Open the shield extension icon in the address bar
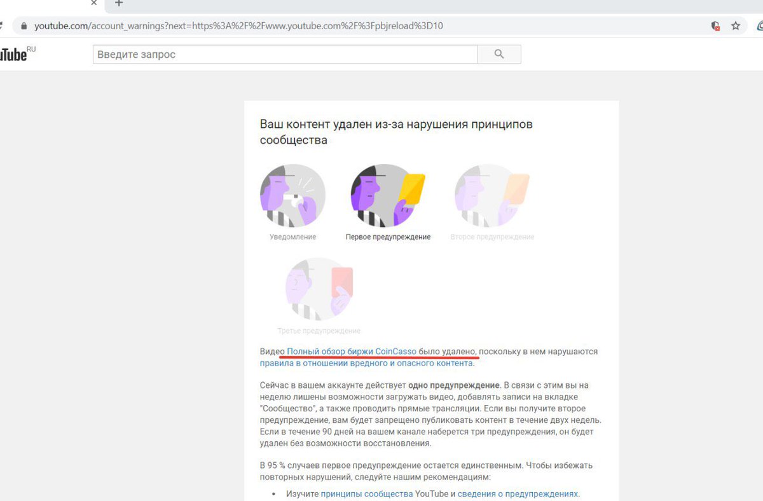This screenshot has width=763, height=501. [715, 26]
